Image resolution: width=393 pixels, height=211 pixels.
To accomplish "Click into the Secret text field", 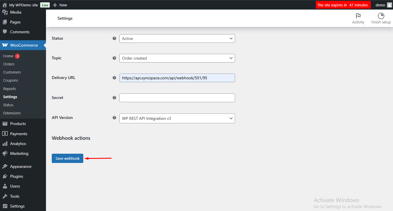I will tap(177, 98).
